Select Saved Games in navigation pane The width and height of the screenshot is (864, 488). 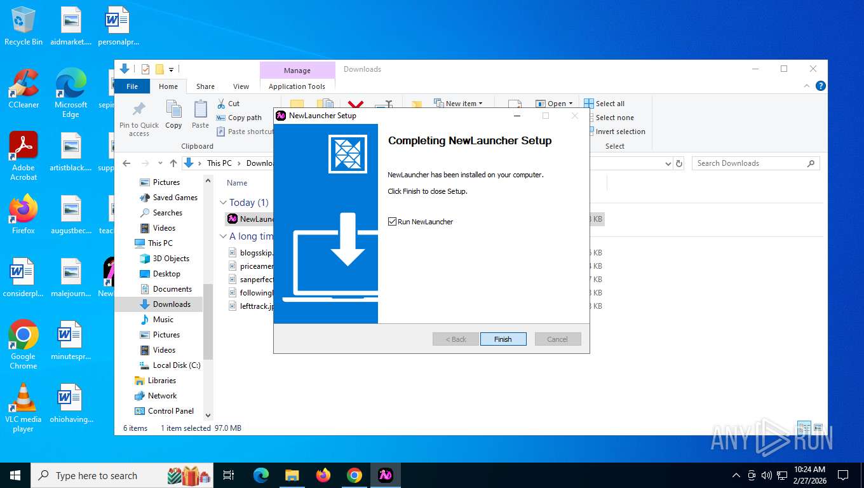(168, 198)
